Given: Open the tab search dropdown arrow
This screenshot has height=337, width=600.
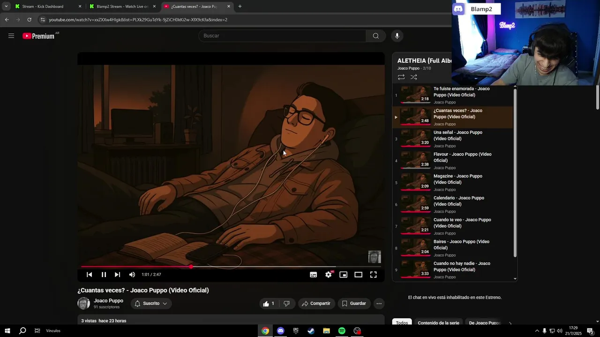Looking at the screenshot, I should 6,7.
